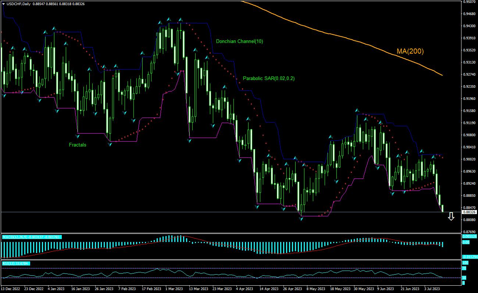
Task: Click the highlighted 0.88326 price label
Action: (470, 212)
